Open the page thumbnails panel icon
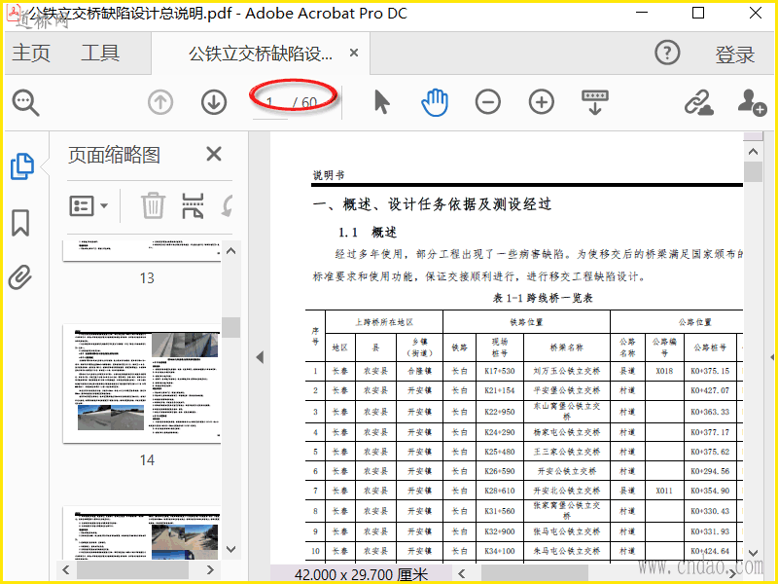The height and width of the screenshot is (584, 778). coord(22,166)
